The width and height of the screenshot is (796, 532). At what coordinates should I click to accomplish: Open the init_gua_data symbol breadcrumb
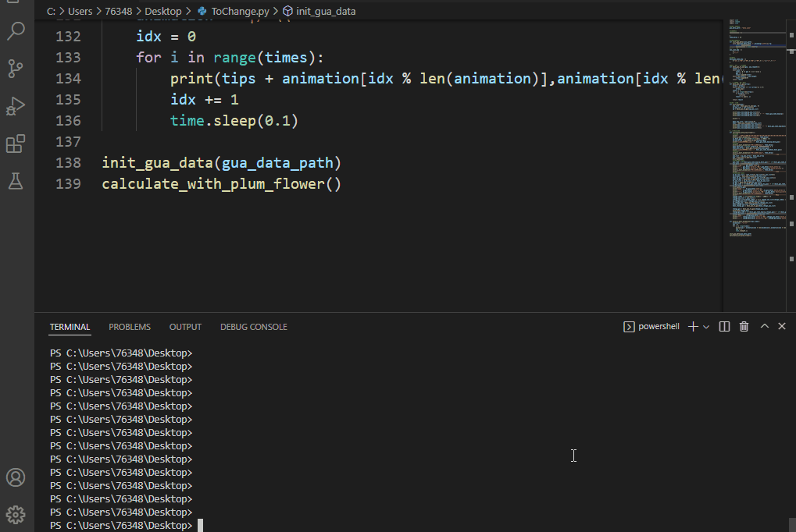pos(319,11)
